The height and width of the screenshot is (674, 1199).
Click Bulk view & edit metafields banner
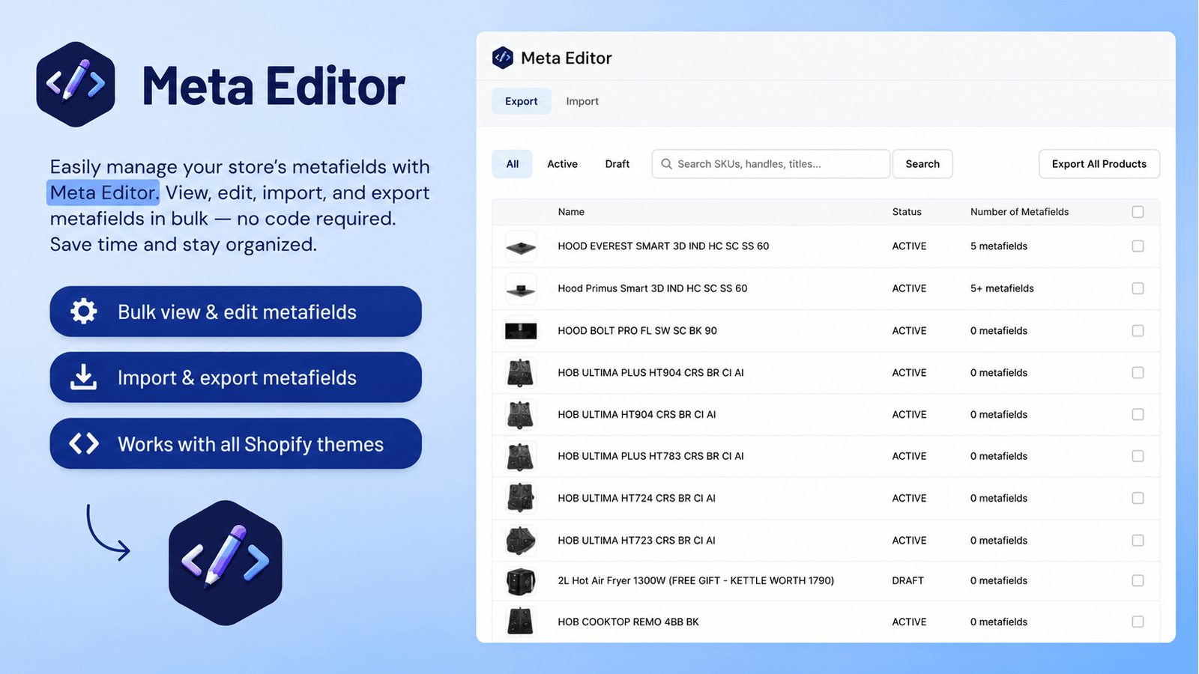(x=235, y=312)
